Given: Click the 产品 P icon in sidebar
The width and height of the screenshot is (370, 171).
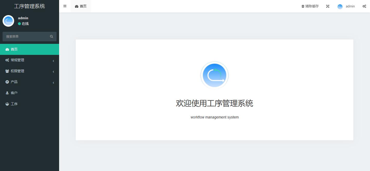Looking at the screenshot, I should (7, 82).
